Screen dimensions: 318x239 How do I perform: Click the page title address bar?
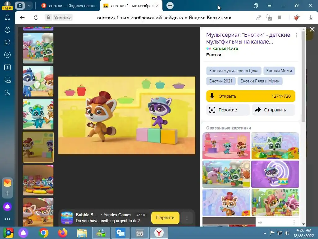164,18
